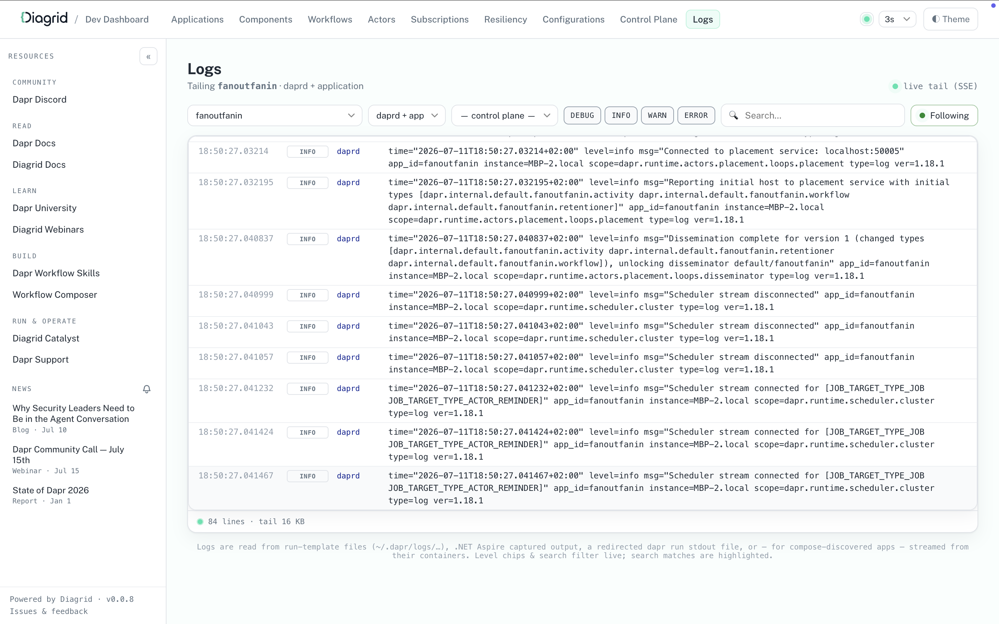Image resolution: width=999 pixels, height=624 pixels.
Task: Open the Configurations tab
Action: tap(573, 19)
